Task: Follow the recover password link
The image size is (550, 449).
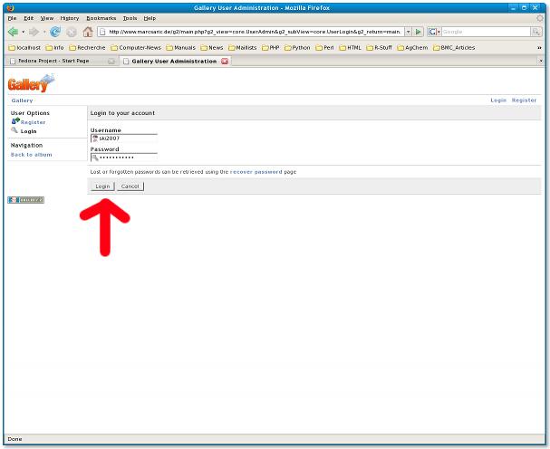Action: click(256, 171)
